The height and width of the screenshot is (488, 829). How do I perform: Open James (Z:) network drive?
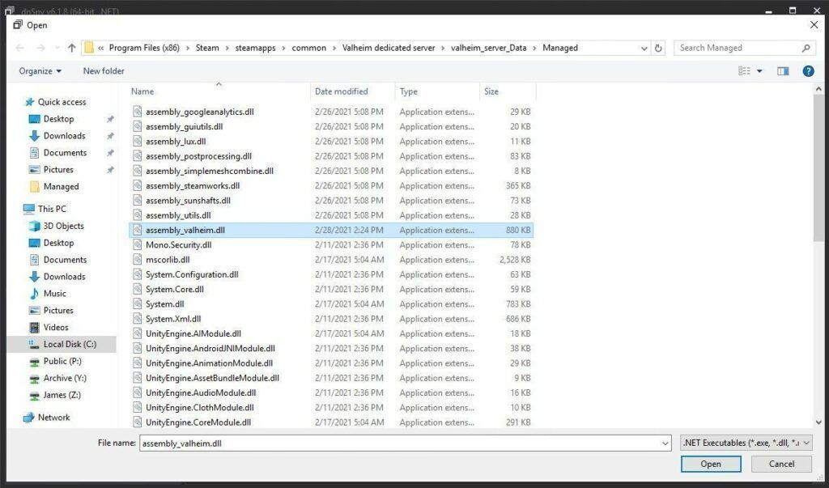pyautogui.click(x=62, y=395)
